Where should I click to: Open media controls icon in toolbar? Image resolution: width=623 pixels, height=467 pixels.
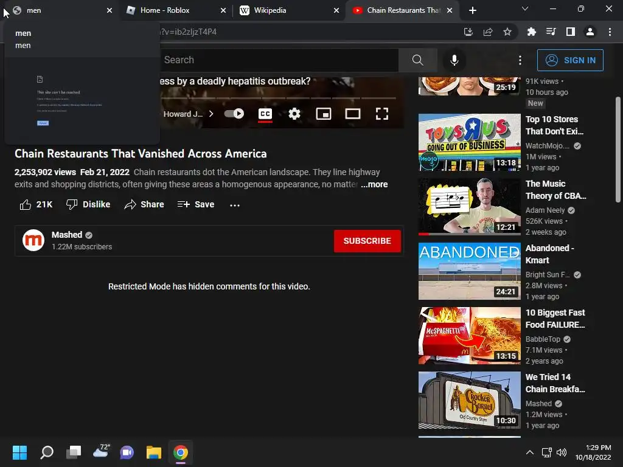[x=551, y=32]
